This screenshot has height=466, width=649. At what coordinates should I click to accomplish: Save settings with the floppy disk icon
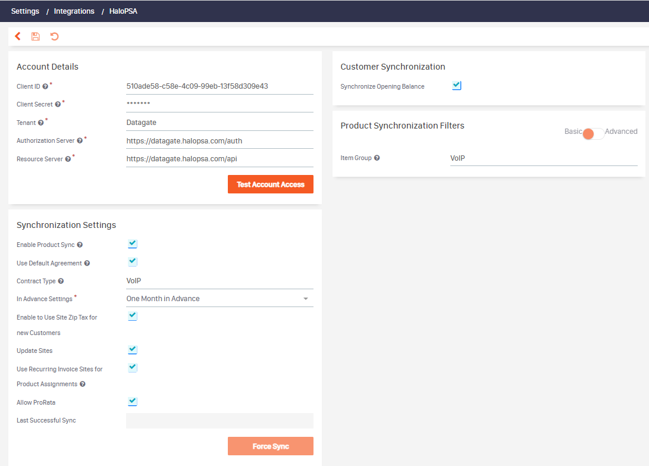[36, 36]
